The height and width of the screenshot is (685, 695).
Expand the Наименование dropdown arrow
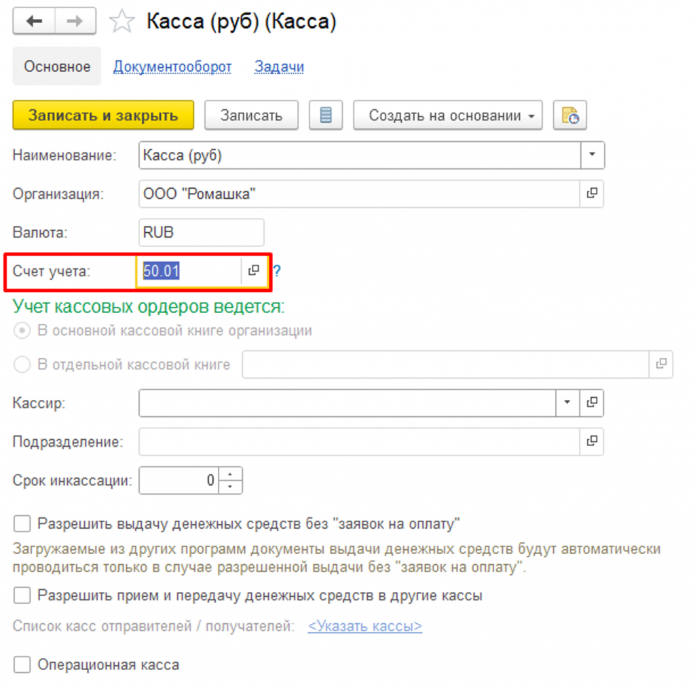[592, 155]
